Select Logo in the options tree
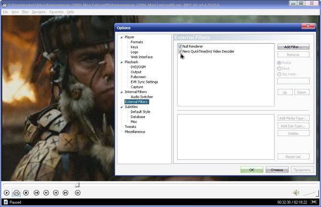 pyautogui.click(x=134, y=52)
